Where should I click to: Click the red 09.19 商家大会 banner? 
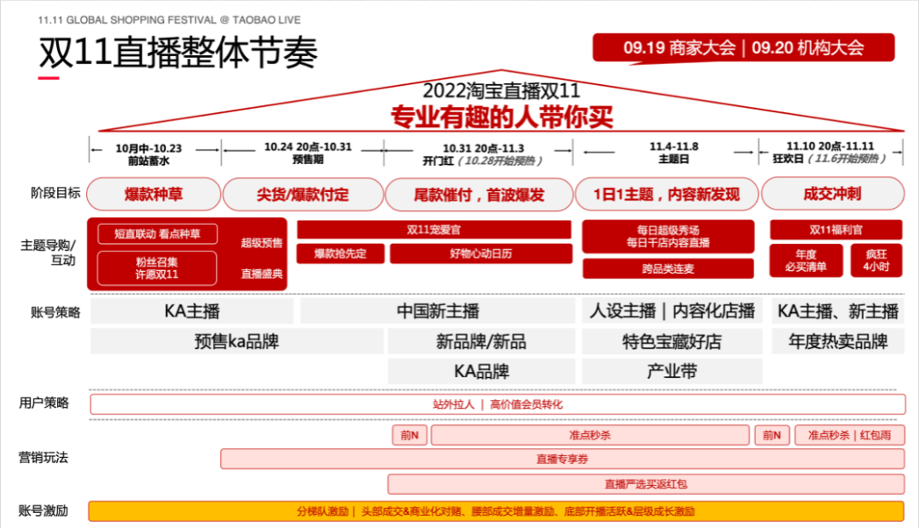pyautogui.click(x=743, y=47)
